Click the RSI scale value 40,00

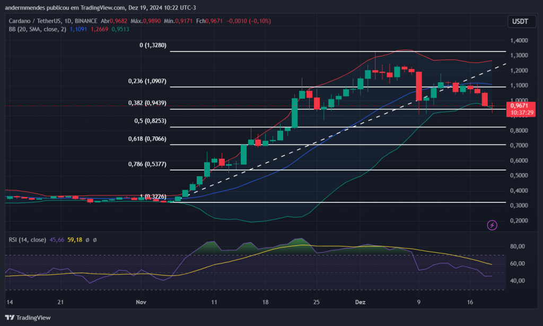point(518,280)
